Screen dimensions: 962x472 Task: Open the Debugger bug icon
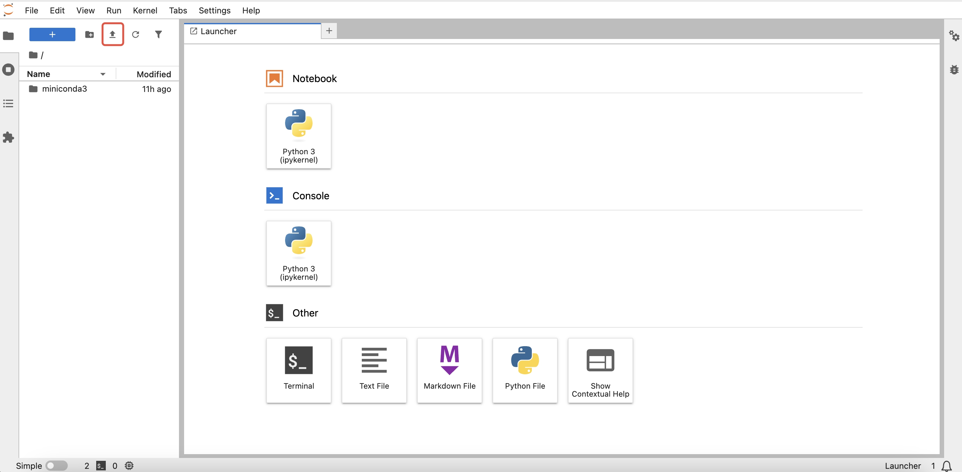coord(954,70)
